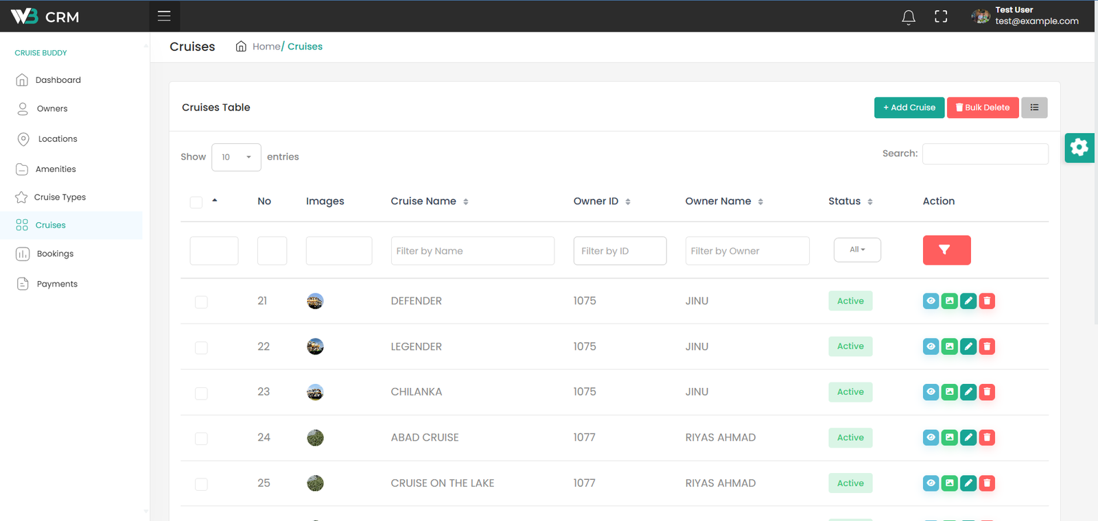Open the Cruise Types sidebar item
The width and height of the screenshot is (1098, 521).
60,197
